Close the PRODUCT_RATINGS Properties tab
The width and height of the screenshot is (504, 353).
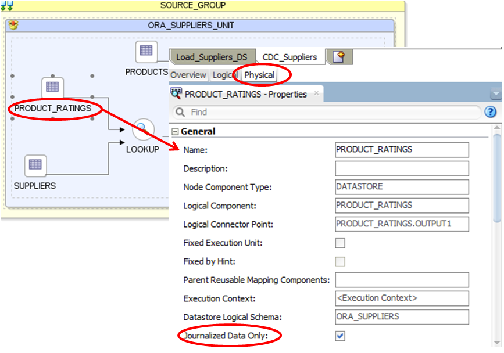(x=317, y=93)
